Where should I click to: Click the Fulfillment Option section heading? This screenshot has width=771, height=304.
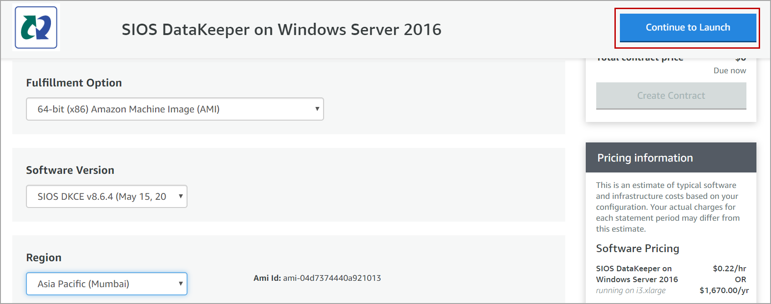(x=74, y=83)
